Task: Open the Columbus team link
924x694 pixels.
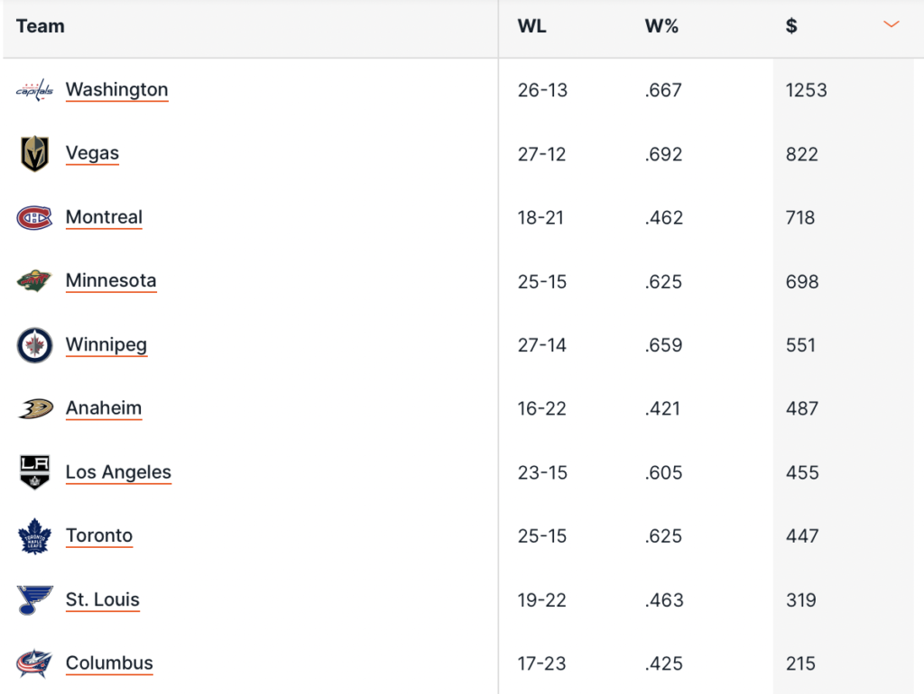Action: [109, 664]
